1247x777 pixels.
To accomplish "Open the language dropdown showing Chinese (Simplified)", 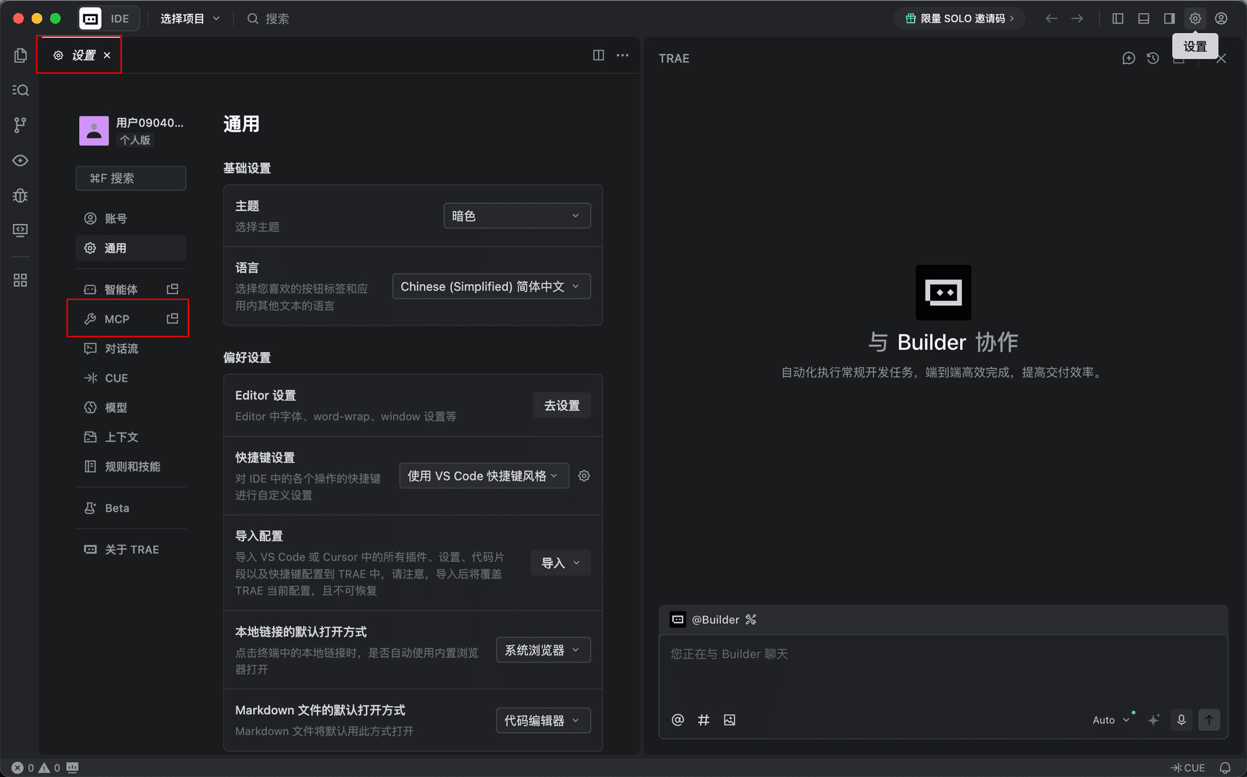I will pos(490,286).
